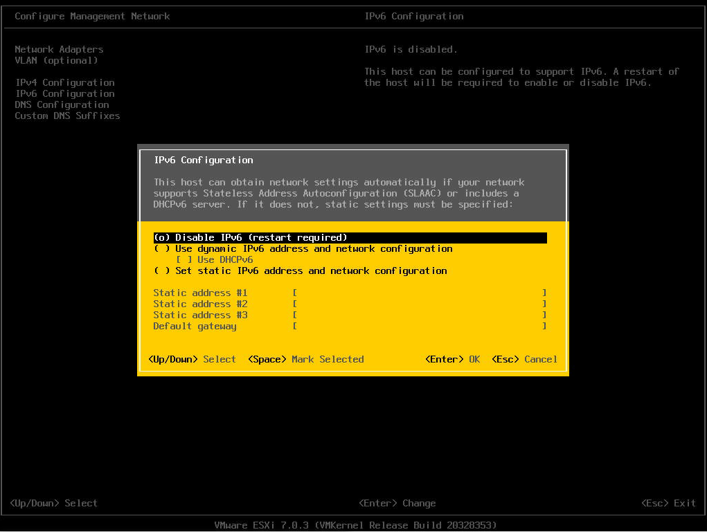Viewport: 707px width, 532px height.
Task: Click Esc Cancel in the dialog
Action: click(524, 360)
